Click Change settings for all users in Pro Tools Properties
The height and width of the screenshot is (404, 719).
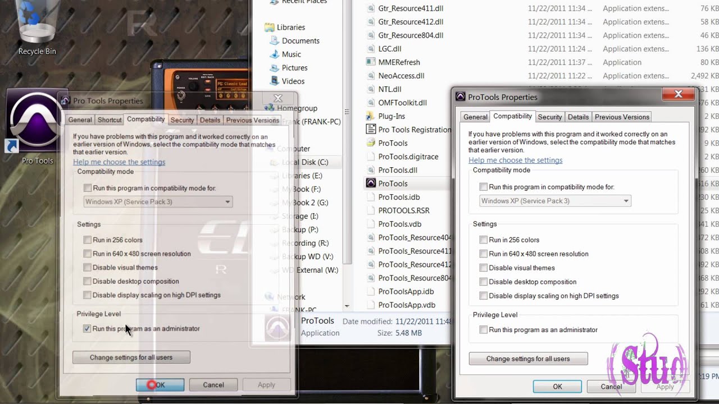[131, 357]
